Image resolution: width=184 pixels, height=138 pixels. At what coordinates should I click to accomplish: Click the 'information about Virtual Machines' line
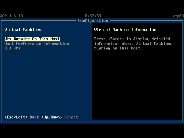(133, 43)
